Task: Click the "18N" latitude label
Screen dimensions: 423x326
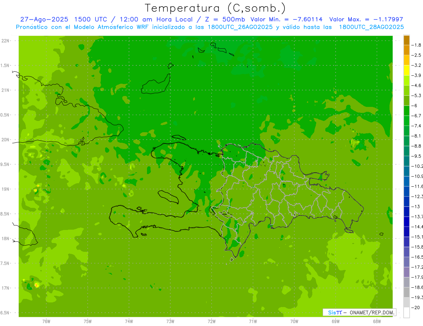Action: (x=6, y=239)
